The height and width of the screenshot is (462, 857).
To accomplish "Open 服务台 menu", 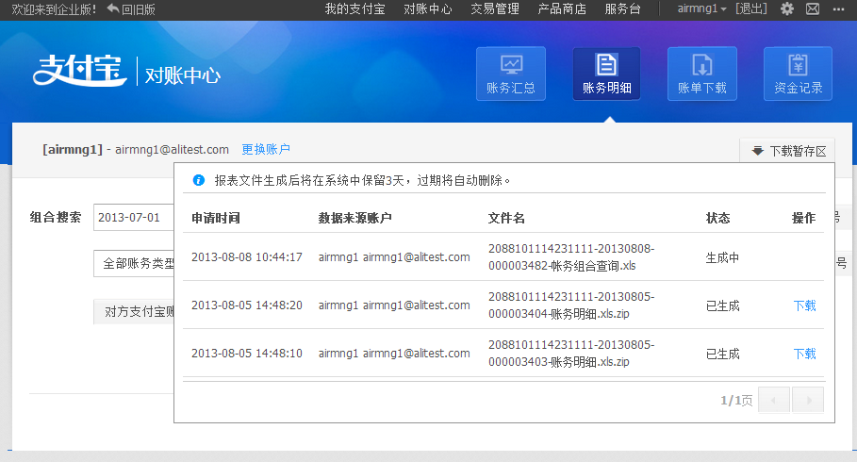I will 622,9.
